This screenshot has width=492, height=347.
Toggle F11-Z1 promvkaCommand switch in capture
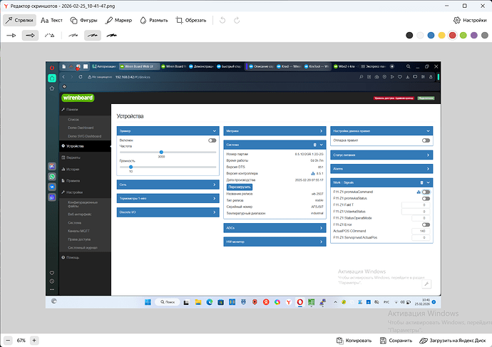pos(426,192)
